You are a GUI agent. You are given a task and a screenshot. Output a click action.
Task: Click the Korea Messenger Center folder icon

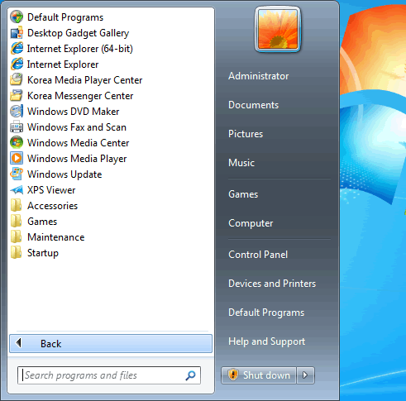pos(17,96)
